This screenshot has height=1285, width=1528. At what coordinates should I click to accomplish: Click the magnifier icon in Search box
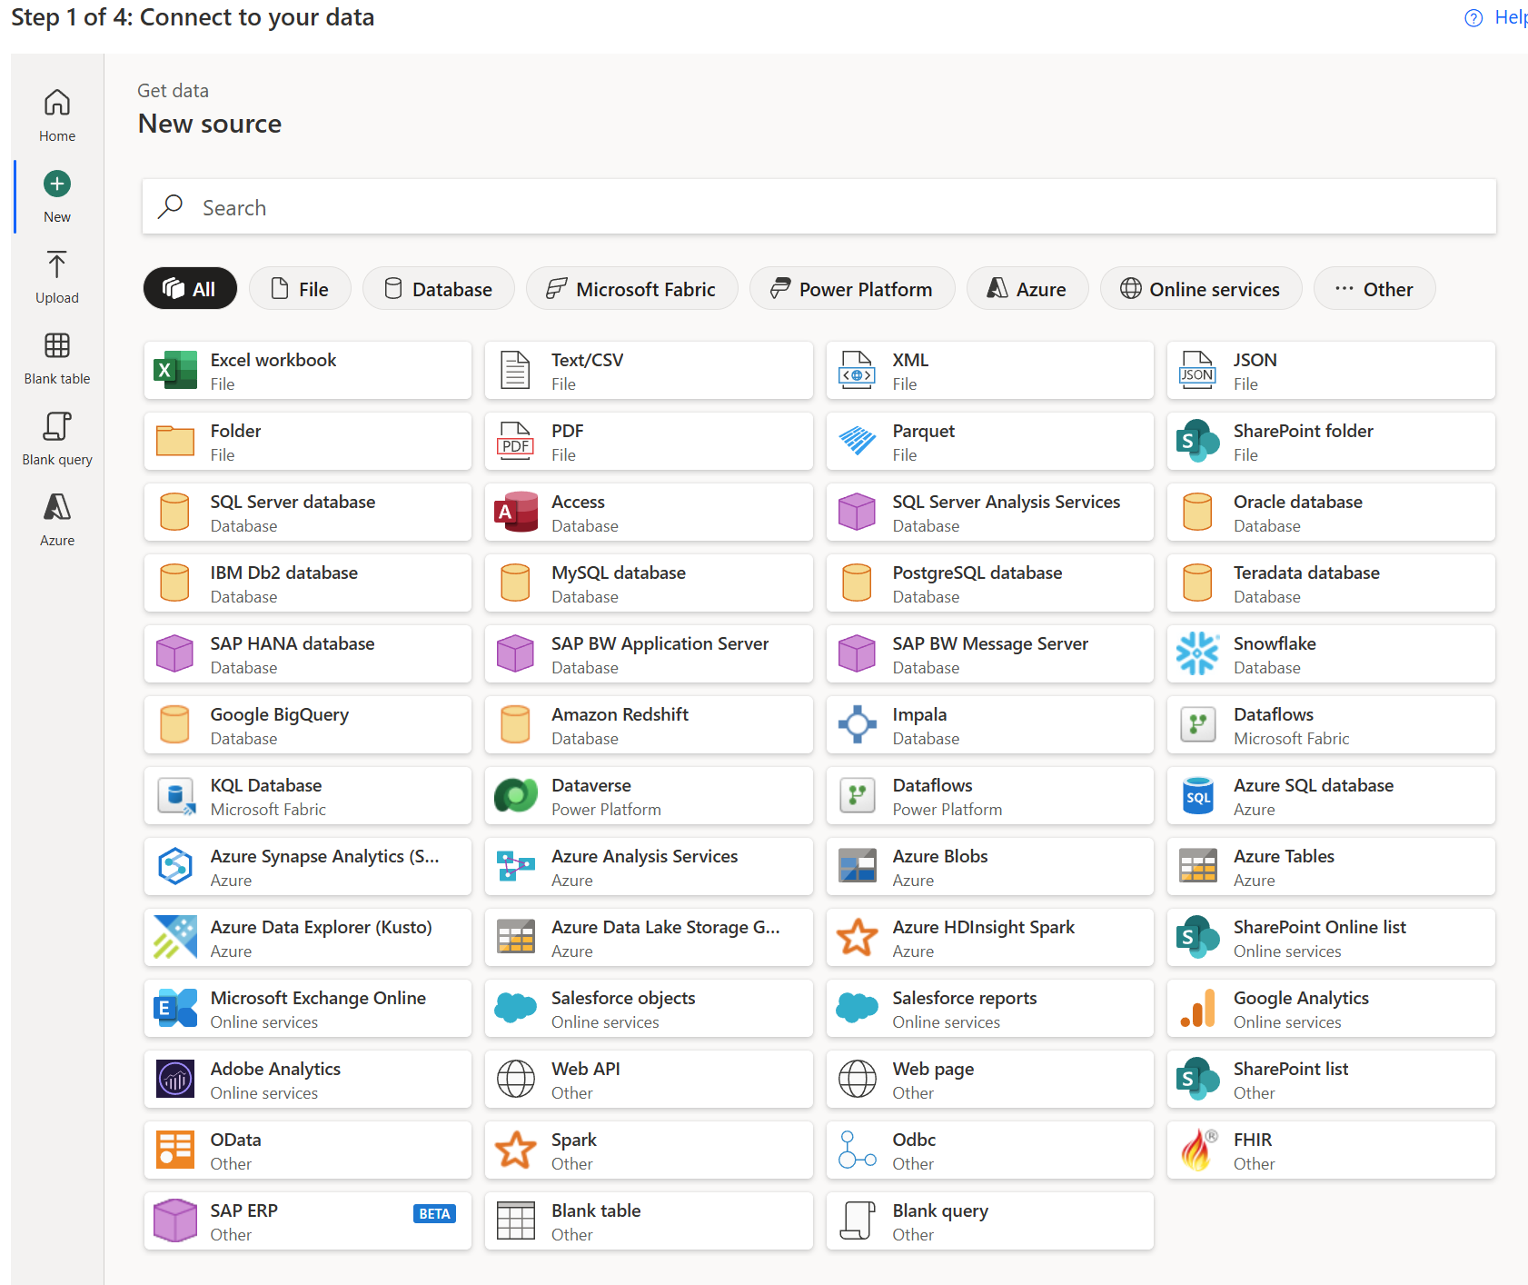click(170, 207)
